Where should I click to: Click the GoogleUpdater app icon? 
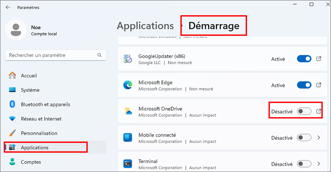click(128, 59)
